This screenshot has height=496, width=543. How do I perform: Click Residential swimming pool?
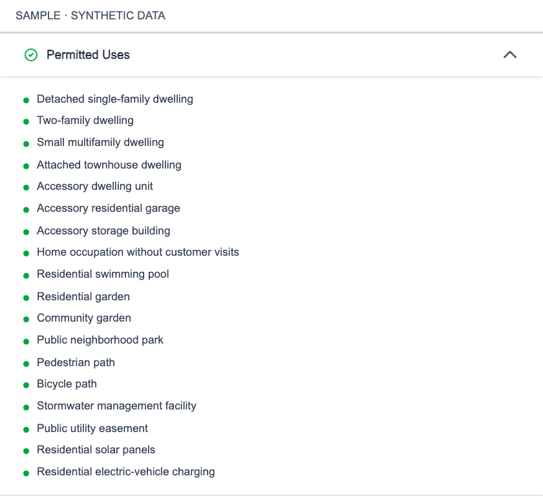point(103,274)
